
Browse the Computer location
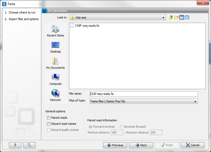coord(55,79)
